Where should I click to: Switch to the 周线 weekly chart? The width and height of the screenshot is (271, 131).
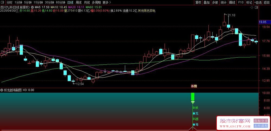[79, 2]
